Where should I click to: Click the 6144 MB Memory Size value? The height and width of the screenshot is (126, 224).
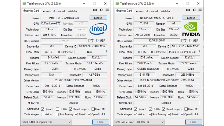coord(144,74)
